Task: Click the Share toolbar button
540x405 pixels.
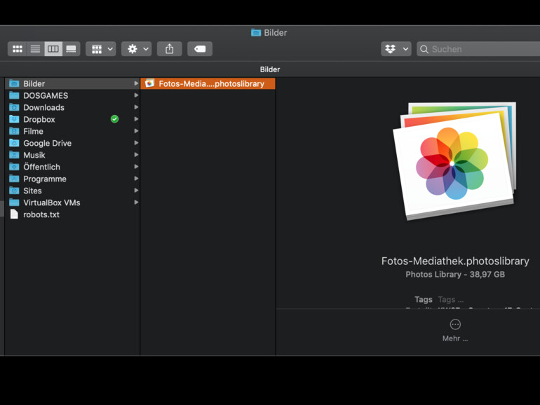Action: point(170,49)
